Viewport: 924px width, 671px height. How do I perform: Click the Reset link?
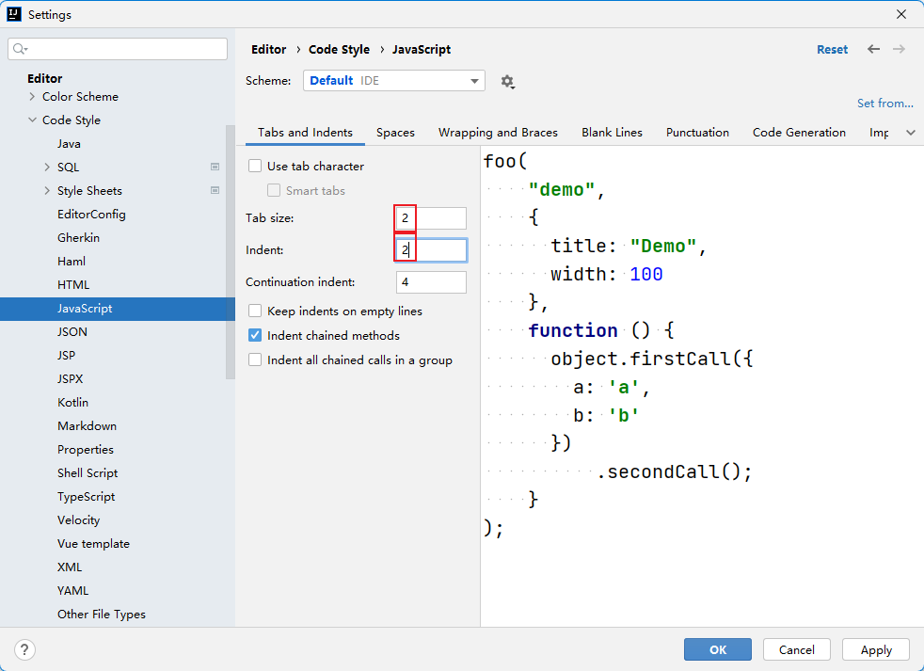pyautogui.click(x=832, y=50)
